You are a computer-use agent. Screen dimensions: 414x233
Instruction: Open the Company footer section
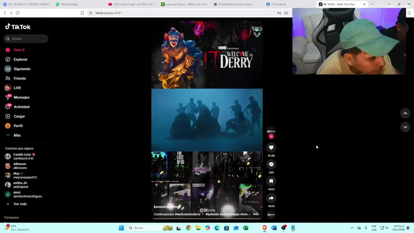coord(11,217)
